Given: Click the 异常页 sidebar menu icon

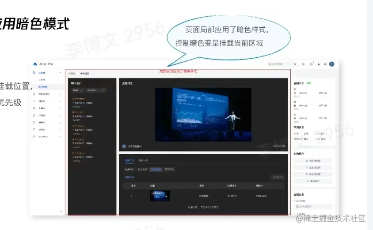Looking at the screenshot, I should pos(34,130).
